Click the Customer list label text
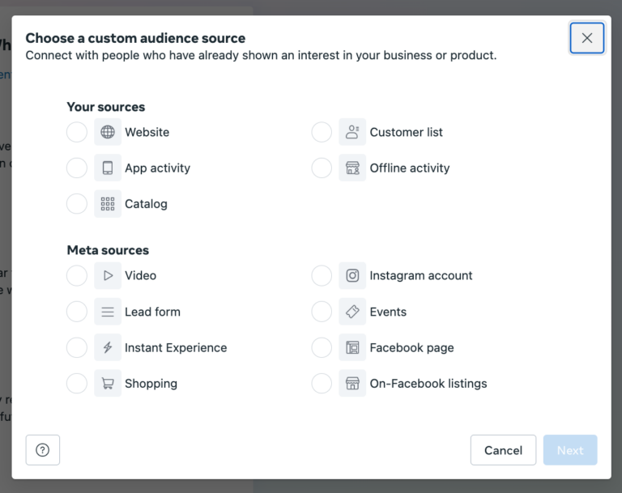 point(407,132)
